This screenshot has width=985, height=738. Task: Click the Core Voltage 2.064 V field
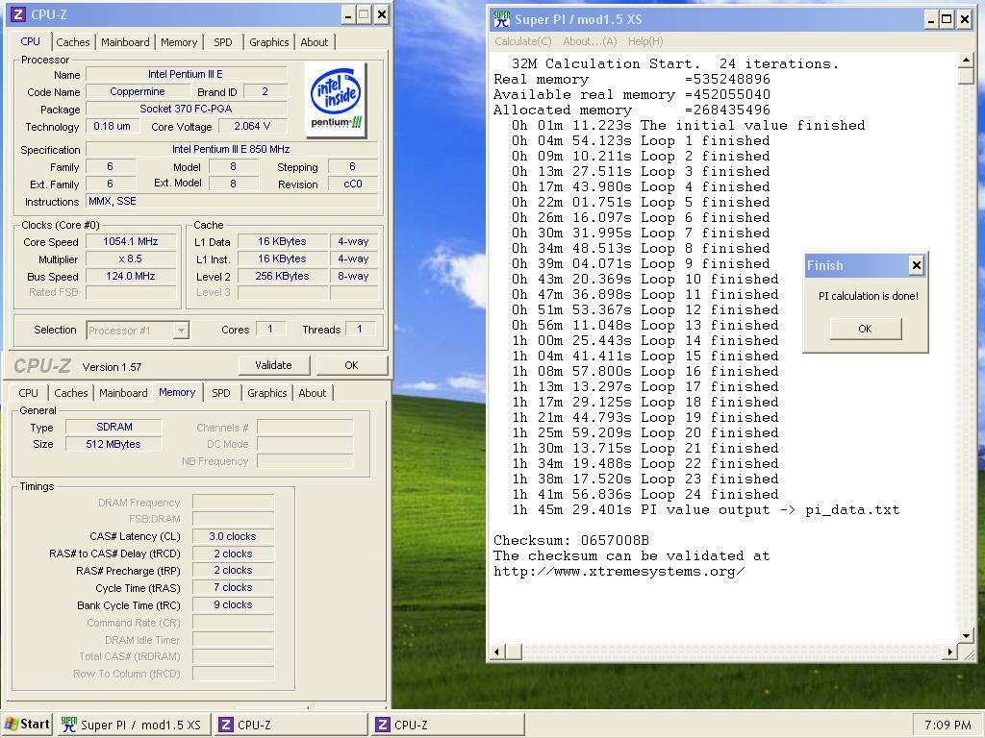tap(252, 126)
